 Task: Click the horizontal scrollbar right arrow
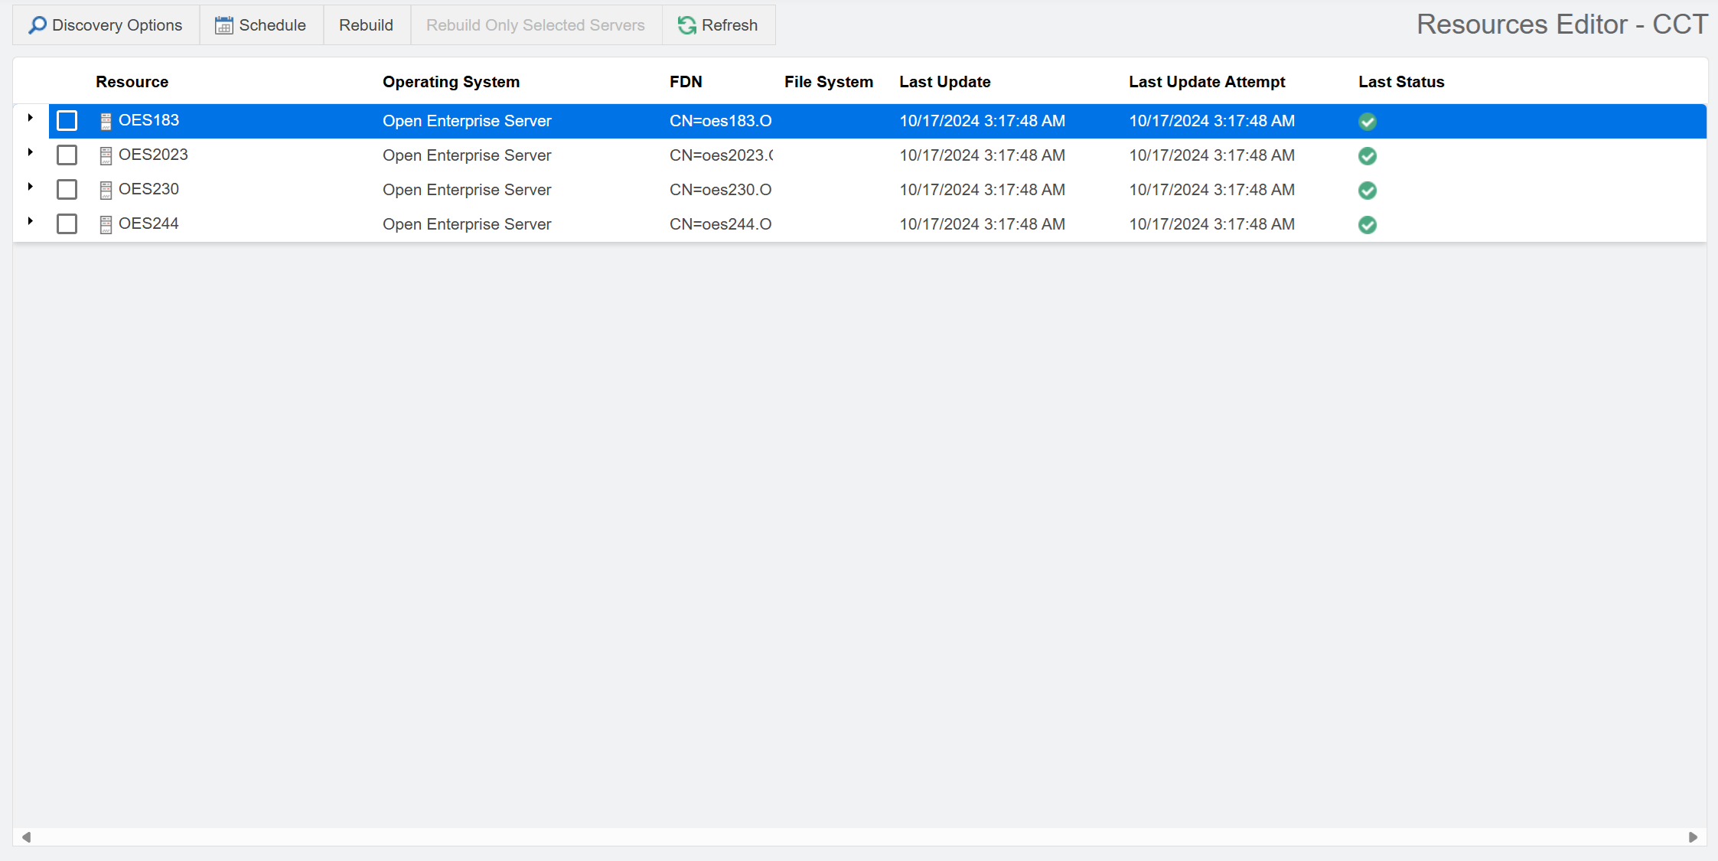click(x=1693, y=837)
